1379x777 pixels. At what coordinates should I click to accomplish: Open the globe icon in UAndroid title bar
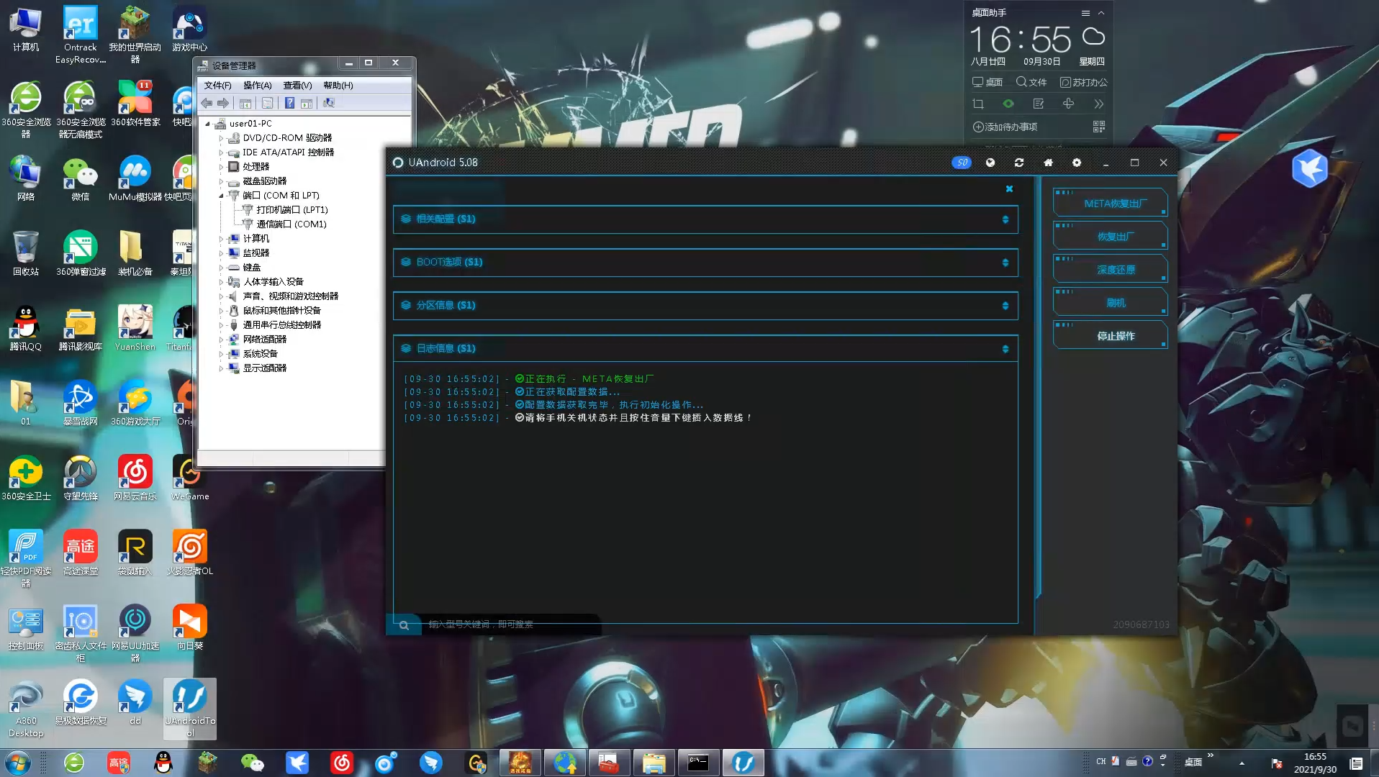click(x=990, y=163)
